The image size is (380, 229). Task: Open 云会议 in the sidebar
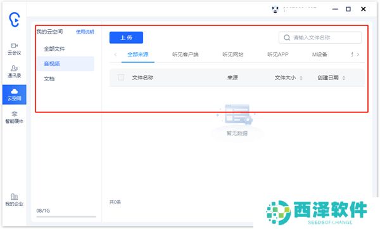pos(15,49)
